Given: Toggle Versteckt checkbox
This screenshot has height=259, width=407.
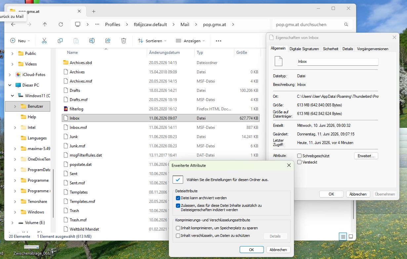Looking at the screenshot, I should click(x=299, y=162).
